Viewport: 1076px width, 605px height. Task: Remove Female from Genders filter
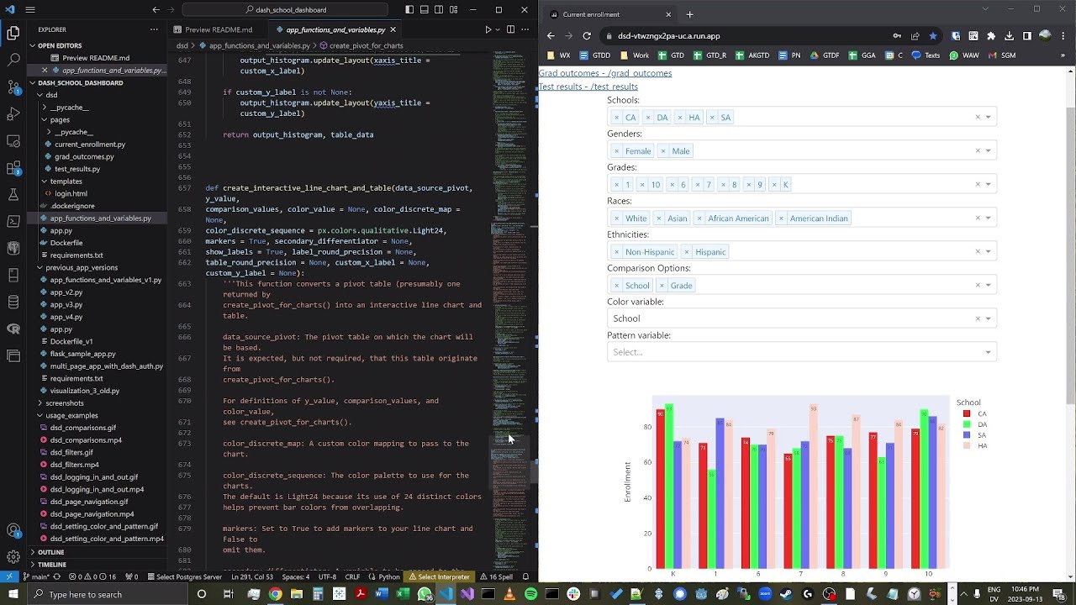616,151
